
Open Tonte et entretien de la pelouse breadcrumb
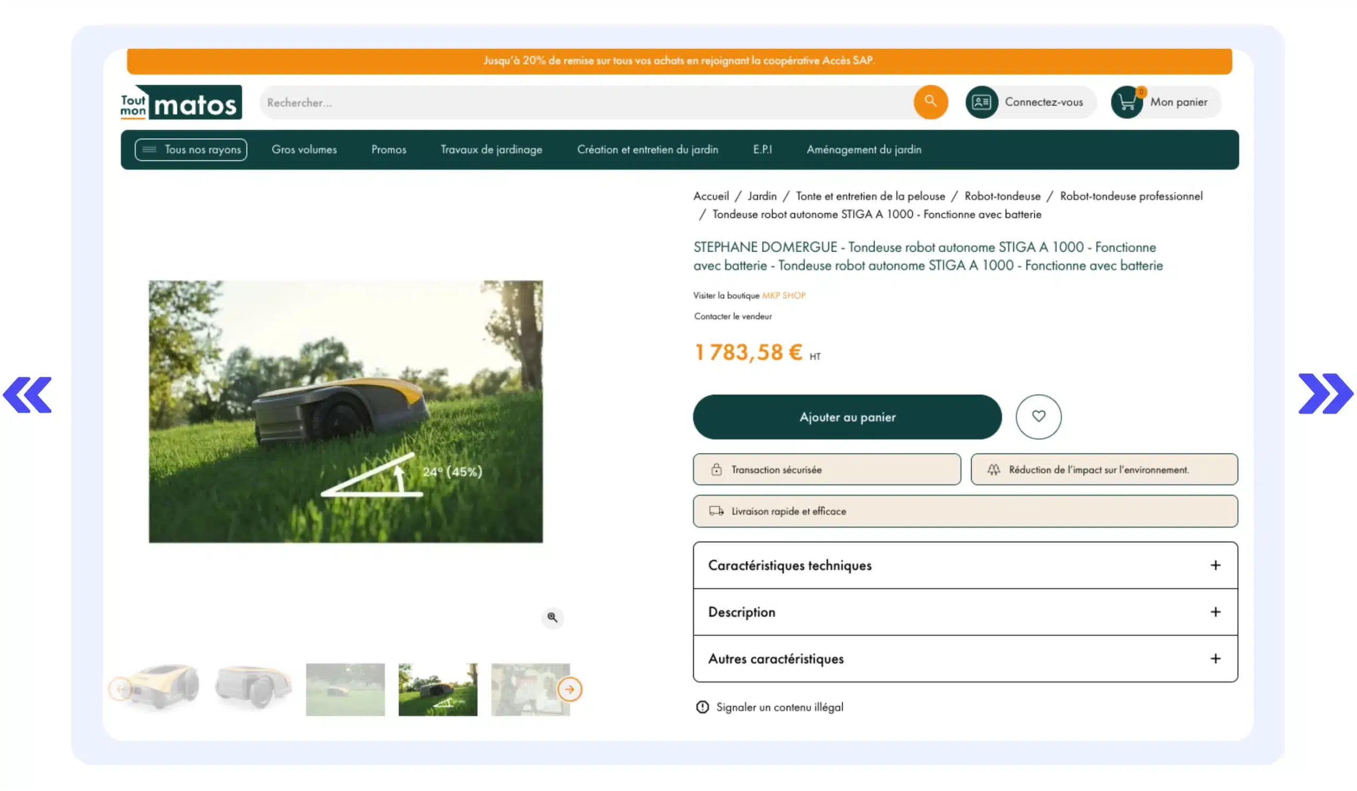click(870, 196)
